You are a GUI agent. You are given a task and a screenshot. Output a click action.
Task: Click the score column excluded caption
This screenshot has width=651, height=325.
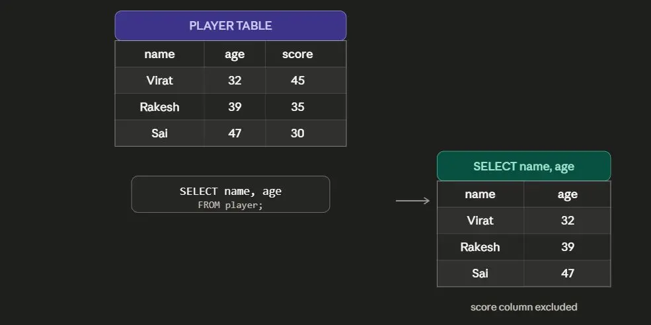(x=523, y=307)
